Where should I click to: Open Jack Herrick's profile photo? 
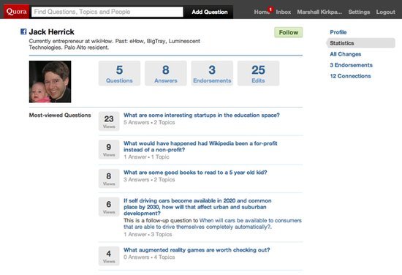pyautogui.click(x=50, y=82)
